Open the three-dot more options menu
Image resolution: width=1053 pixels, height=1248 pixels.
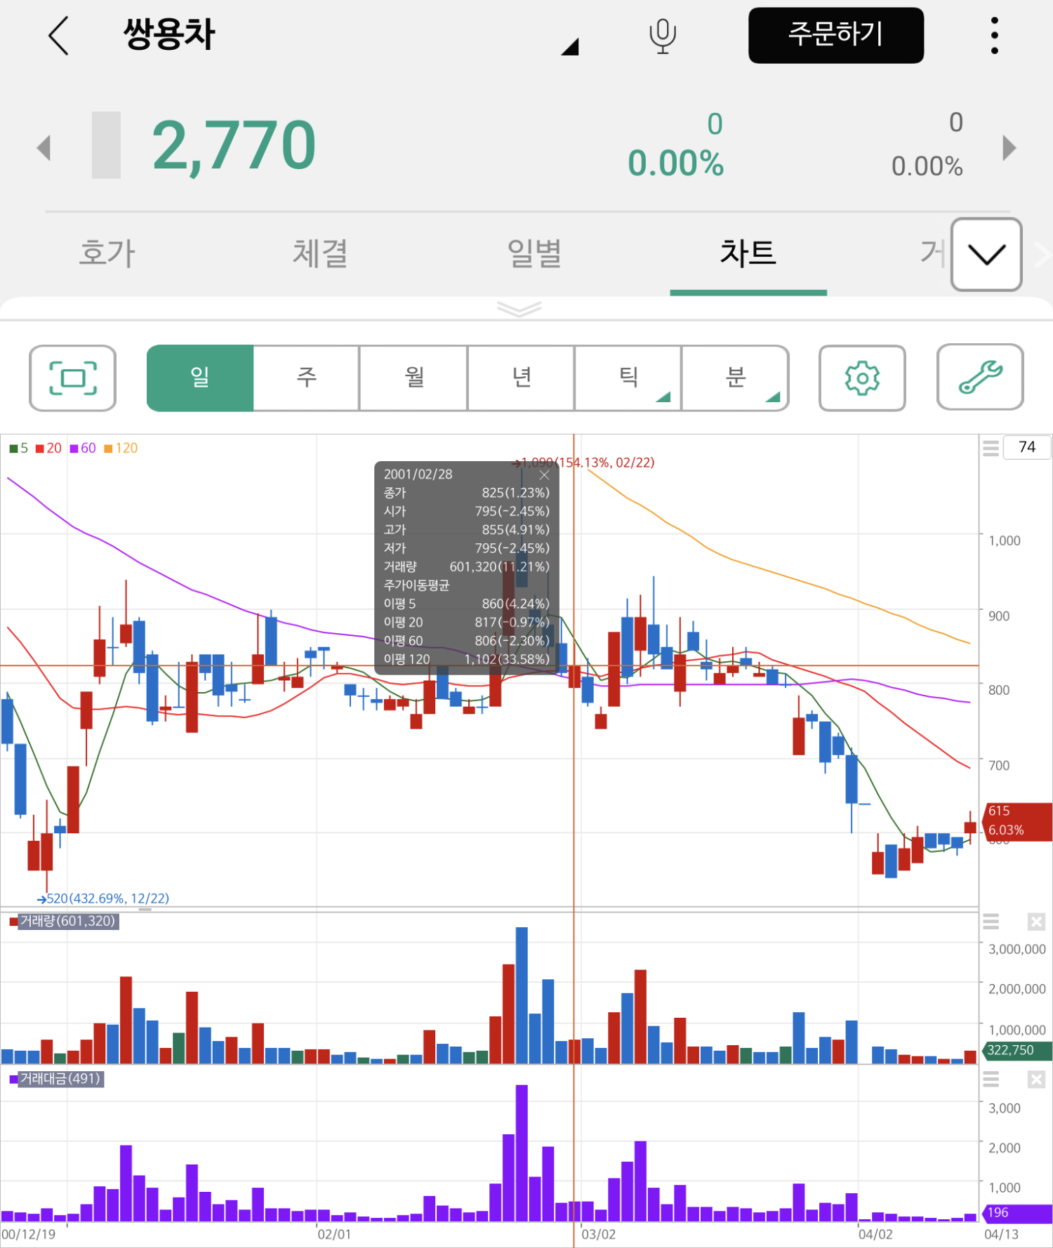point(994,36)
